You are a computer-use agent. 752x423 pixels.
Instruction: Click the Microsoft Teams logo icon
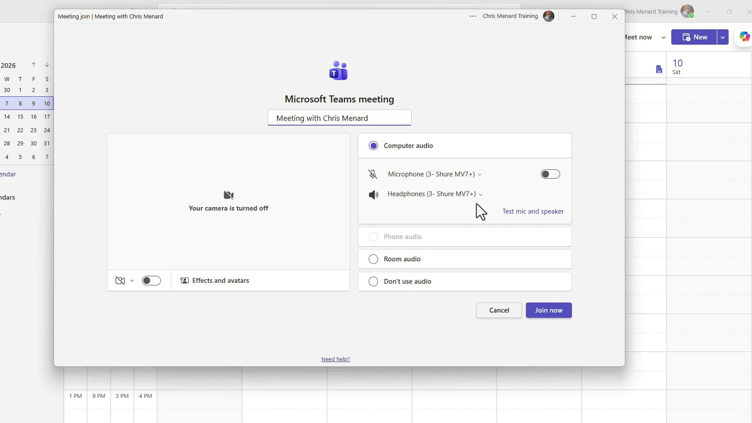[338, 70]
